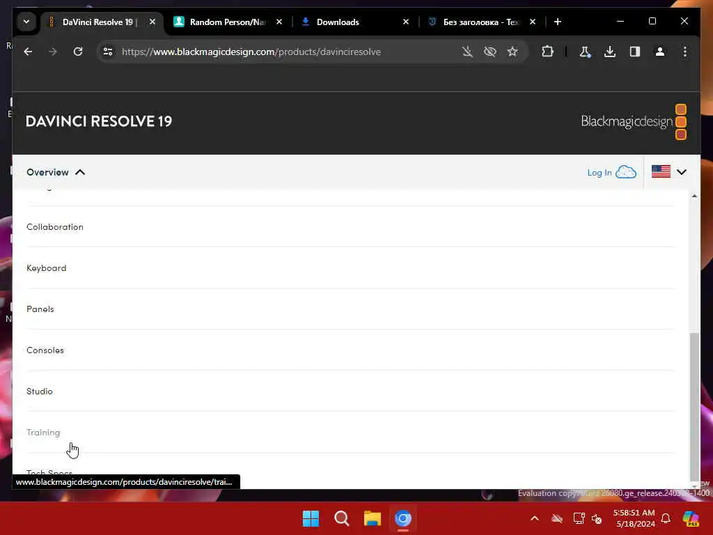Click the network display tray icon

click(579, 518)
